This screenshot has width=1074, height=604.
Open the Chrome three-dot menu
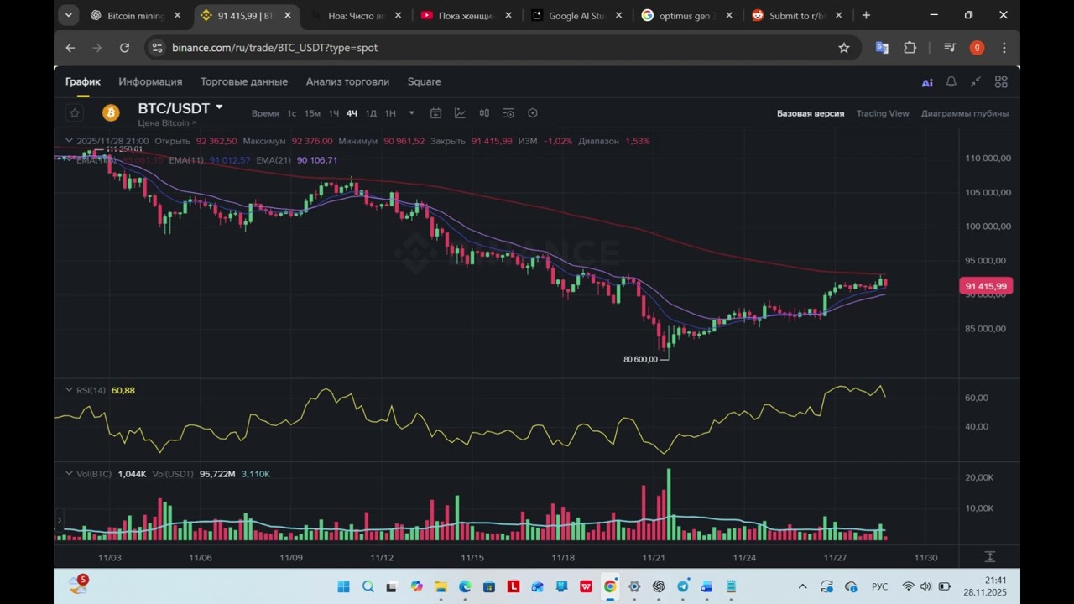point(1004,48)
